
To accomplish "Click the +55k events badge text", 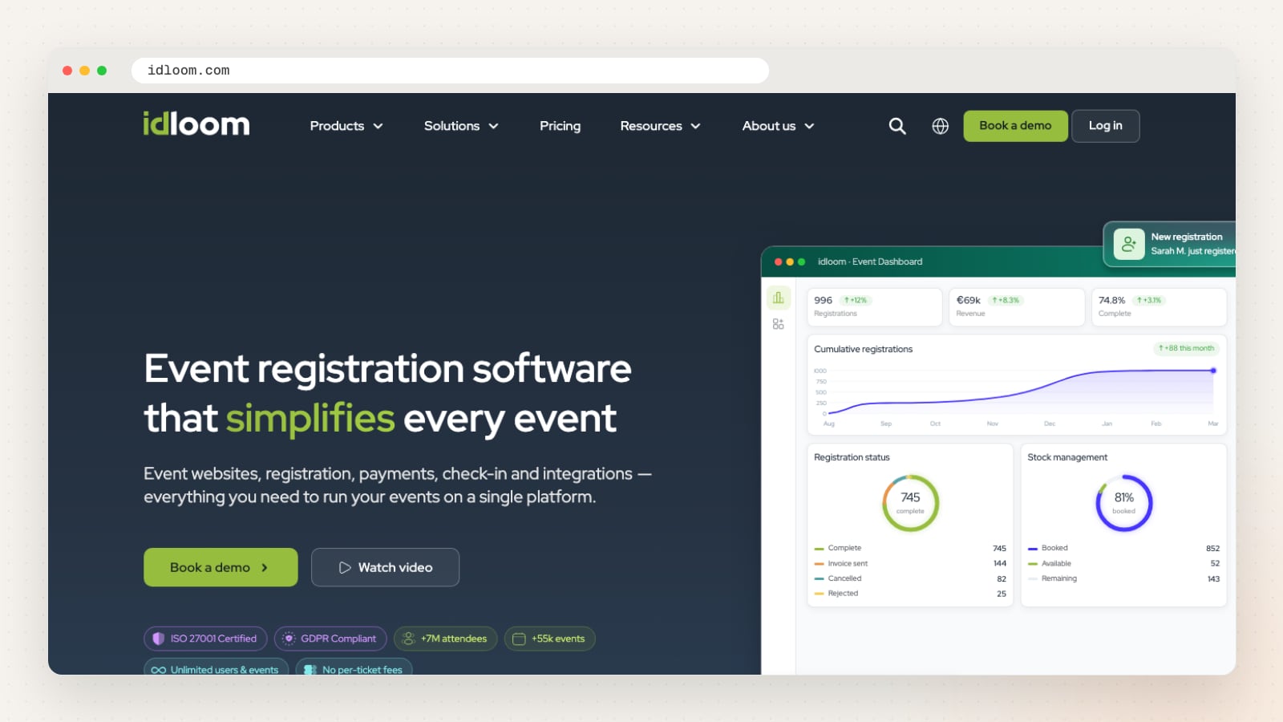I will tap(558, 639).
